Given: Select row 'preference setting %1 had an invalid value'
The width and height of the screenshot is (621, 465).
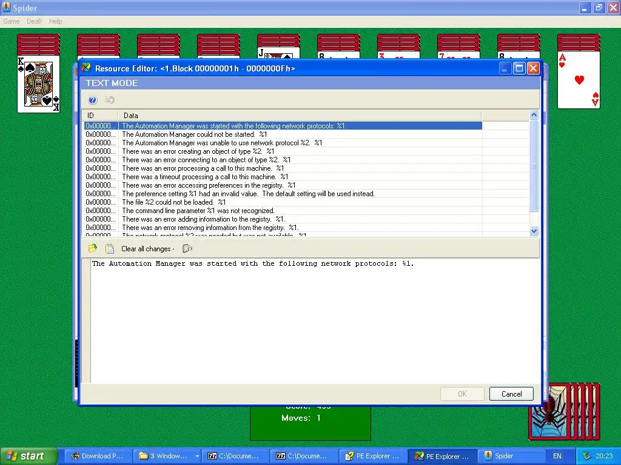Looking at the screenshot, I should pos(283,194).
